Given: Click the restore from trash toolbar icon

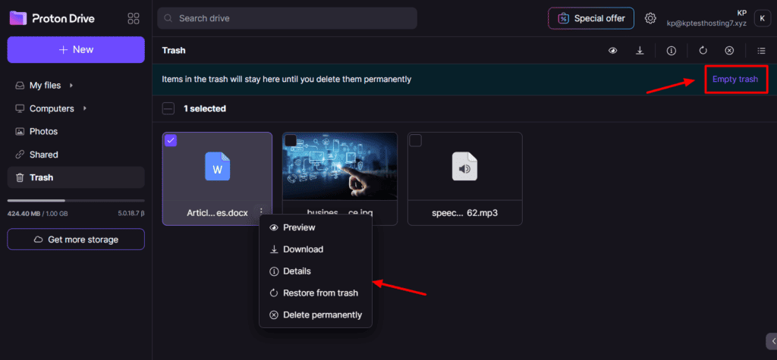Looking at the screenshot, I should click(703, 51).
